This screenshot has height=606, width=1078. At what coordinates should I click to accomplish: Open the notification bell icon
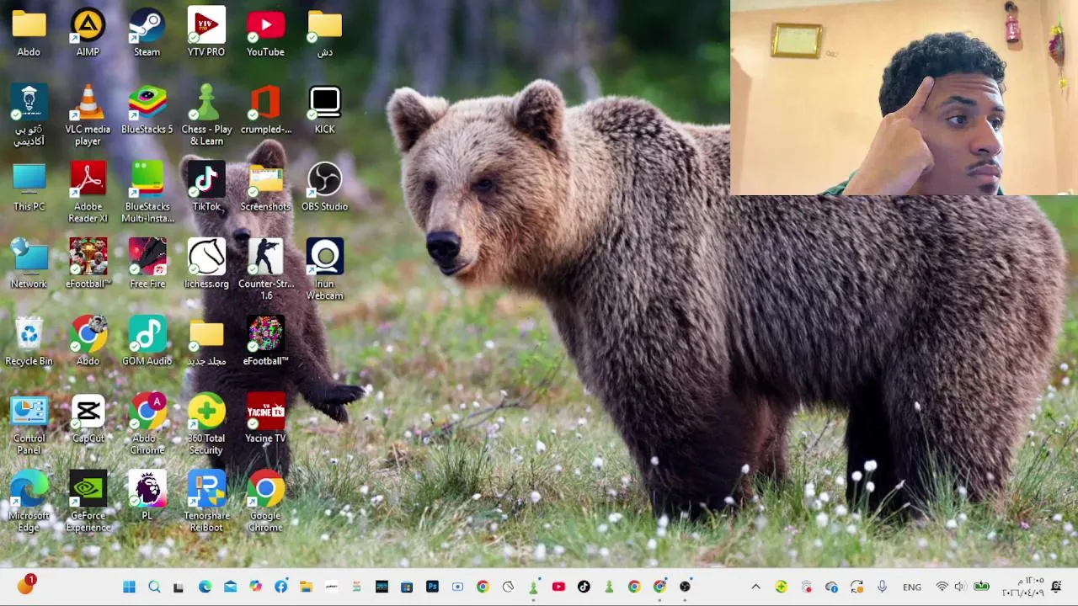coord(1056,587)
